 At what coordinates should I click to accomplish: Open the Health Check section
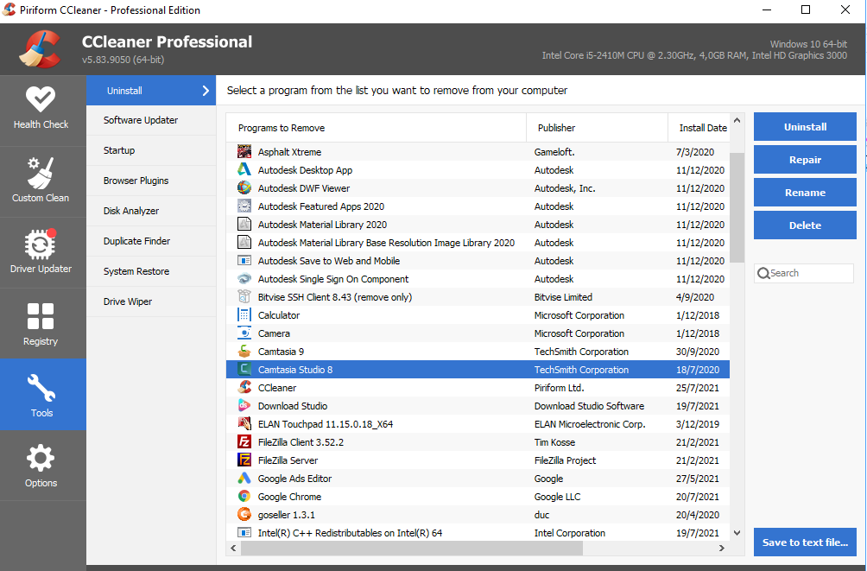[x=41, y=110]
